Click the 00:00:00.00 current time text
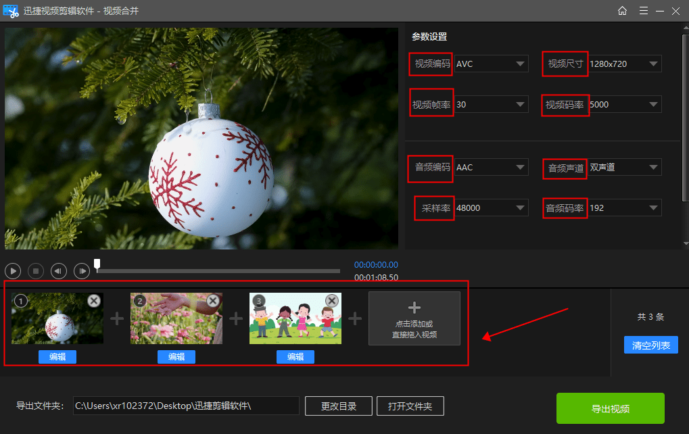The image size is (689, 434). [376, 265]
